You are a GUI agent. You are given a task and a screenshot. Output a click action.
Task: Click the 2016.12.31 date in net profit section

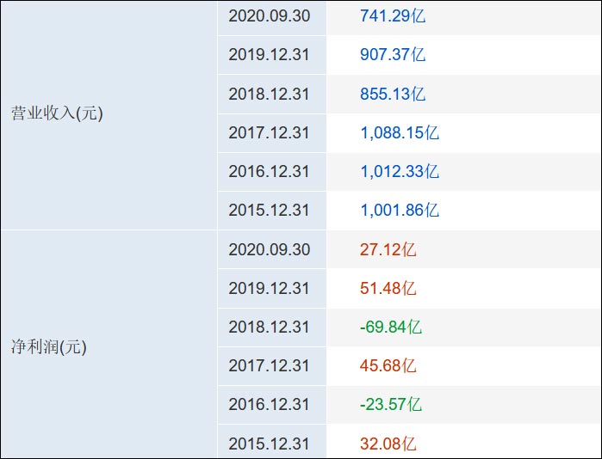269,405
